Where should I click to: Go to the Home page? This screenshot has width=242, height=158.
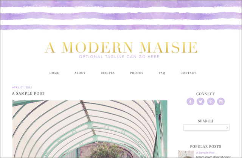(54, 73)
